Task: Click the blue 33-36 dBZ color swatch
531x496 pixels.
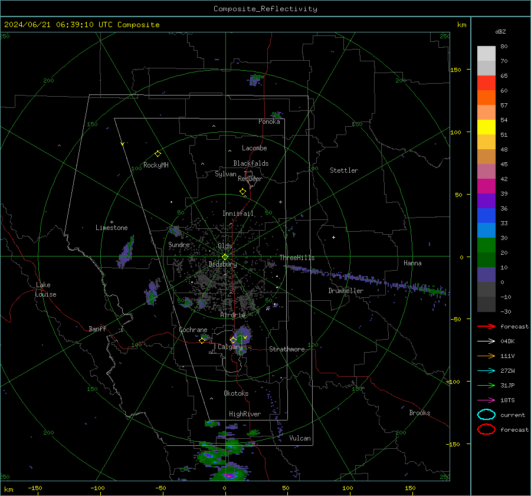Action: pos(486,216)
